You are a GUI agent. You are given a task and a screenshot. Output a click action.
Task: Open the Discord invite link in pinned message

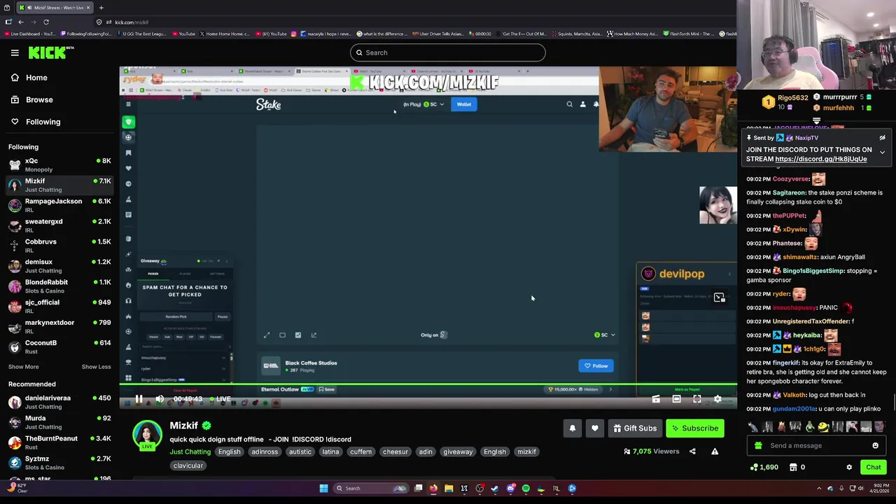[x=821, y=159]
